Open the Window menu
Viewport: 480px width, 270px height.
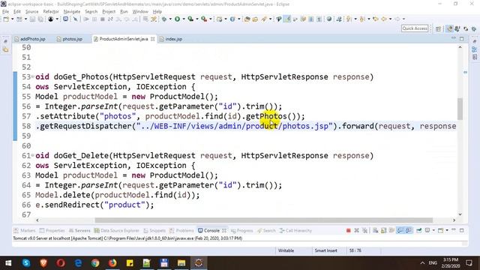click(140, 12)
